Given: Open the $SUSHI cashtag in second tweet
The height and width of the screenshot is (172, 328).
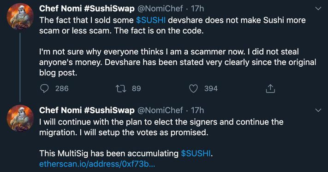Looking at the screenshot, I should click(196, 154).
